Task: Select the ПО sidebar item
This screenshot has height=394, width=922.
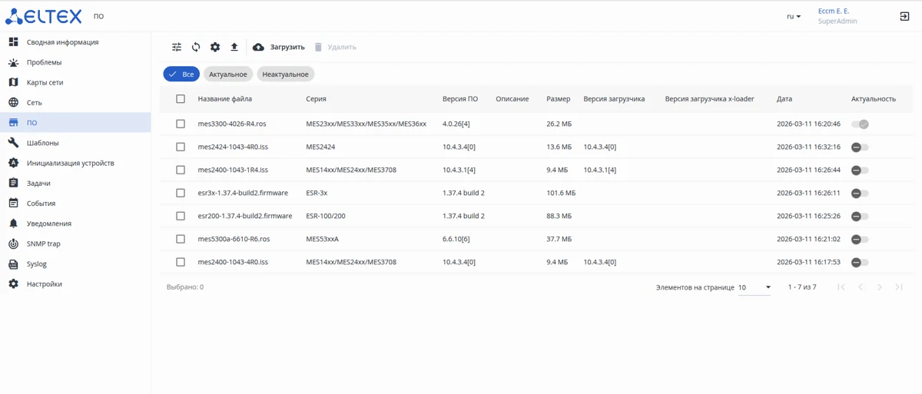Action: pyautogui.click(x=75, y=123)
